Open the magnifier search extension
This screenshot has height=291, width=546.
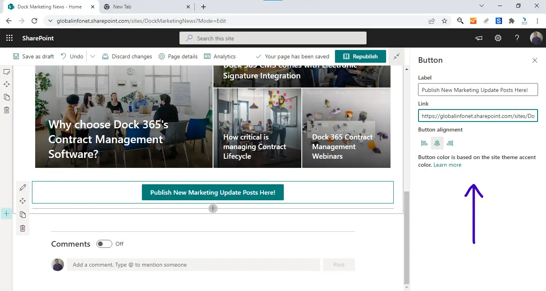[460, 21]
